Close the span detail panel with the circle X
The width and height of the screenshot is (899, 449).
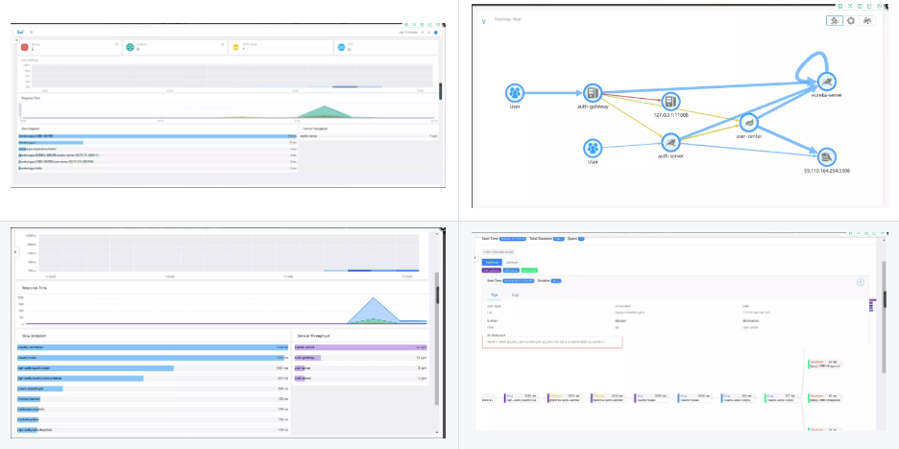click(x=861, y=282)
